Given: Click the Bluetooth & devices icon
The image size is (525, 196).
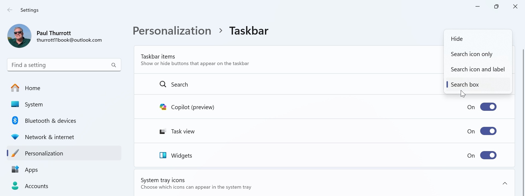Looking at the screenshot, I should coord(15,120).
